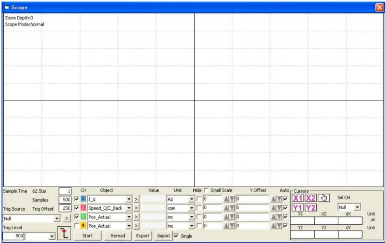The width and height of the screenshot is (386, 243).
Task: Click the Sample Time multiplier field
Action: (x=65, y=191)
